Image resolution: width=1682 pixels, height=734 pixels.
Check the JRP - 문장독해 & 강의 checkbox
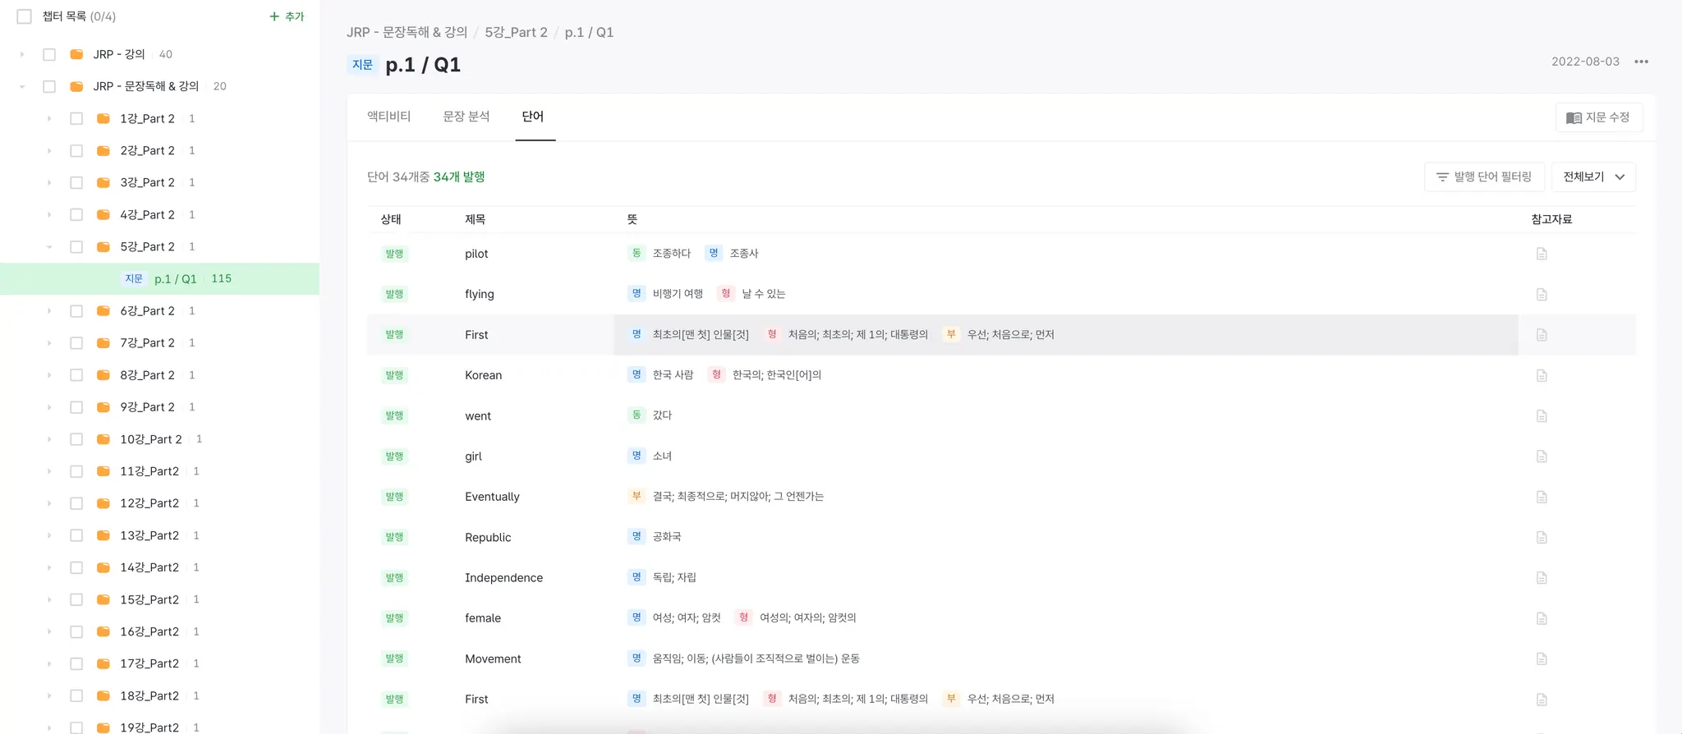pos(49,86)
